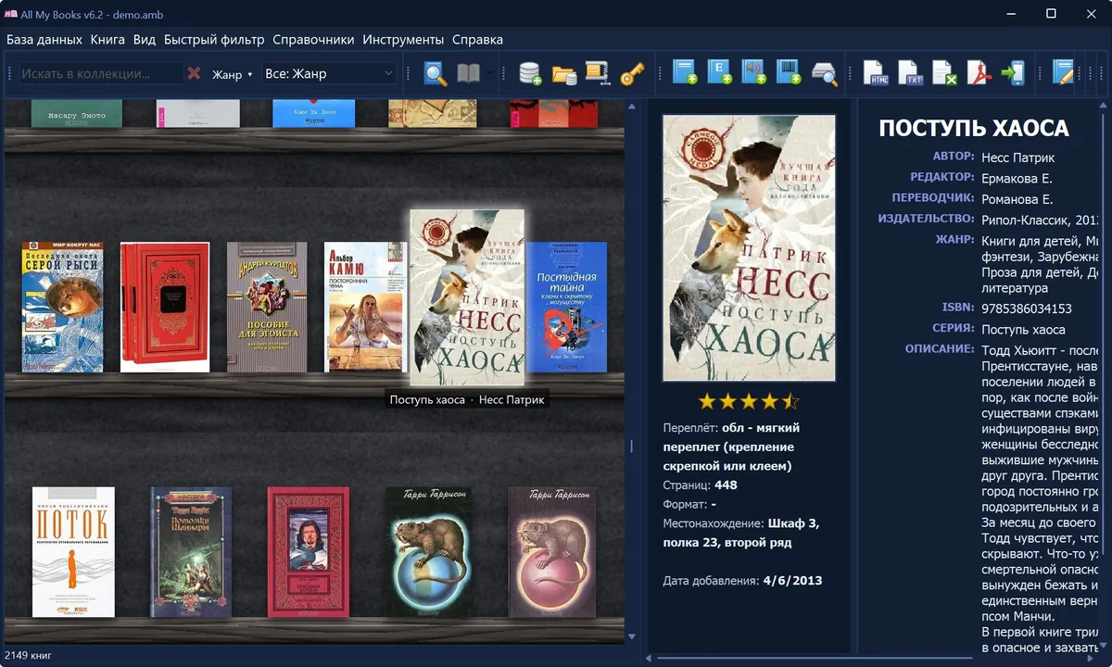
Task: Click the export to mobile device icon
Action: click(1013, 73)
